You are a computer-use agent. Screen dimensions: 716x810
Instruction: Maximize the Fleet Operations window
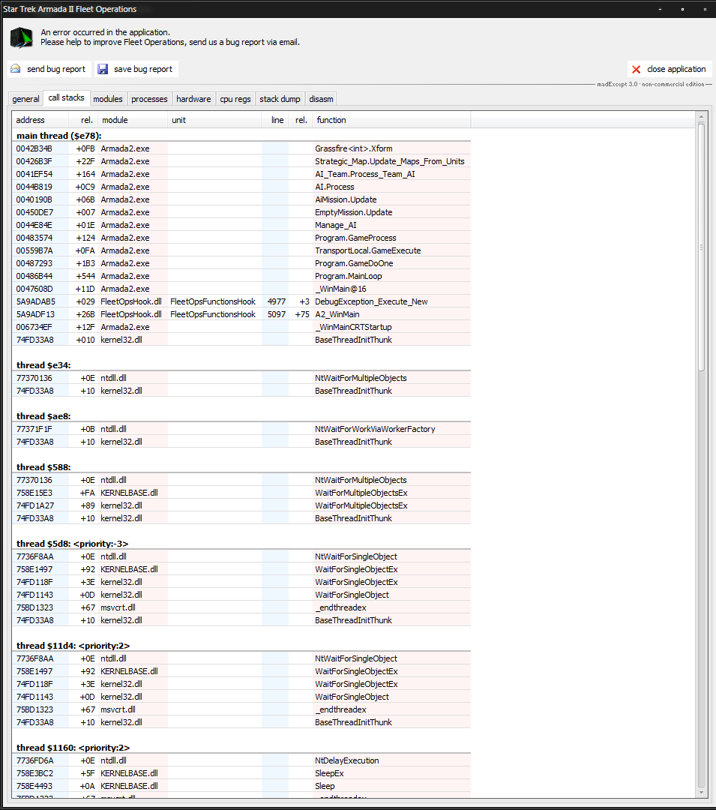pos(682,9)
